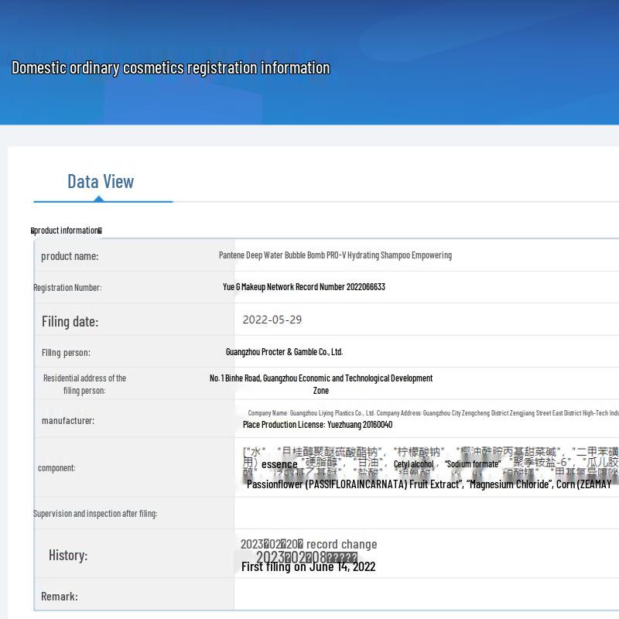Click the 'manufacturer:' row label
The height and width of the screenshot is (619, 619).
tap(68, 421)
